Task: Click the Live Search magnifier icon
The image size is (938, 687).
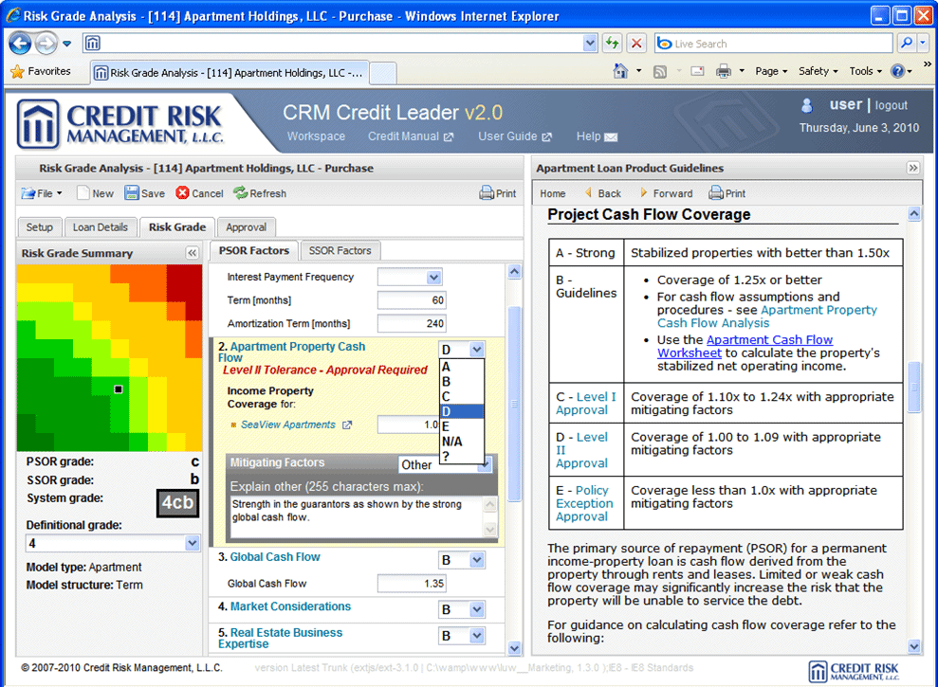Action: coord(907,43)
